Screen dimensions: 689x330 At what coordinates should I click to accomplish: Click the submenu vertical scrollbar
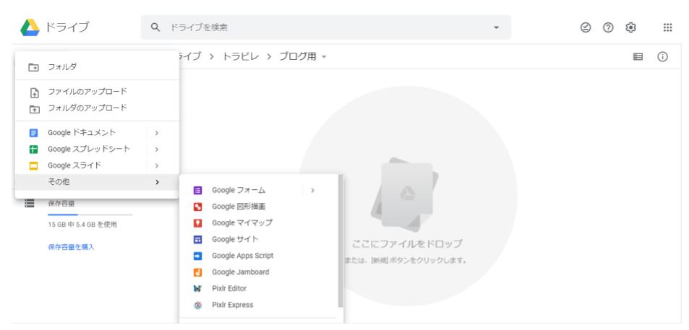(341, 241)
